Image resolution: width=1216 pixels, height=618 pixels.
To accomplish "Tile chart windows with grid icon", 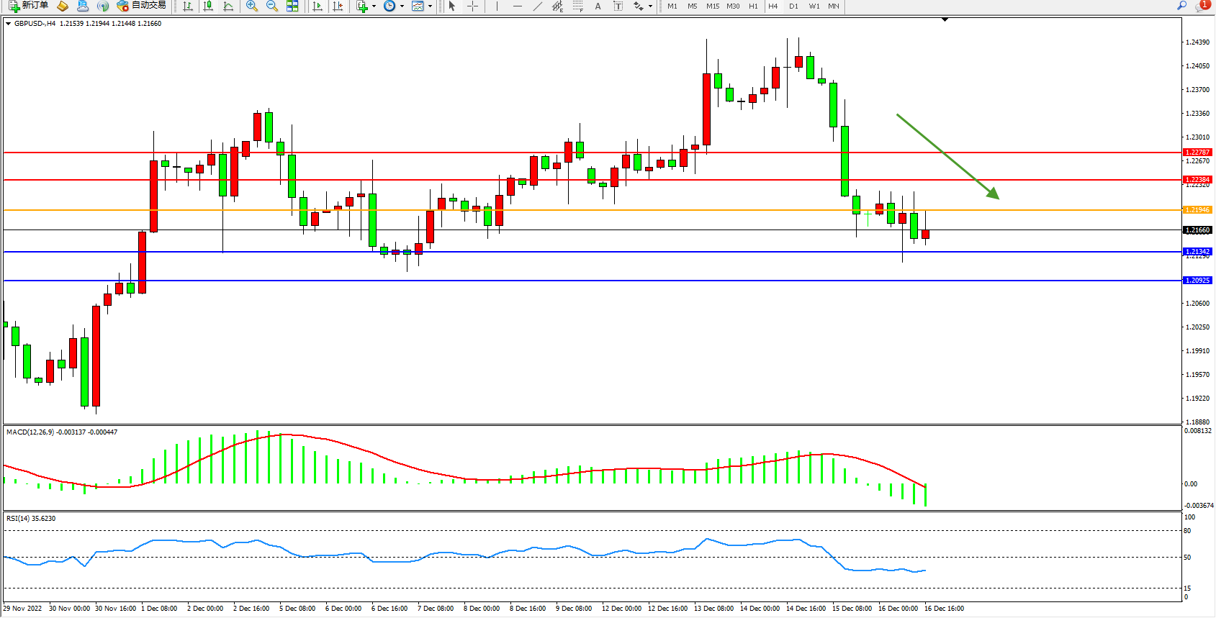I will 292,6.
